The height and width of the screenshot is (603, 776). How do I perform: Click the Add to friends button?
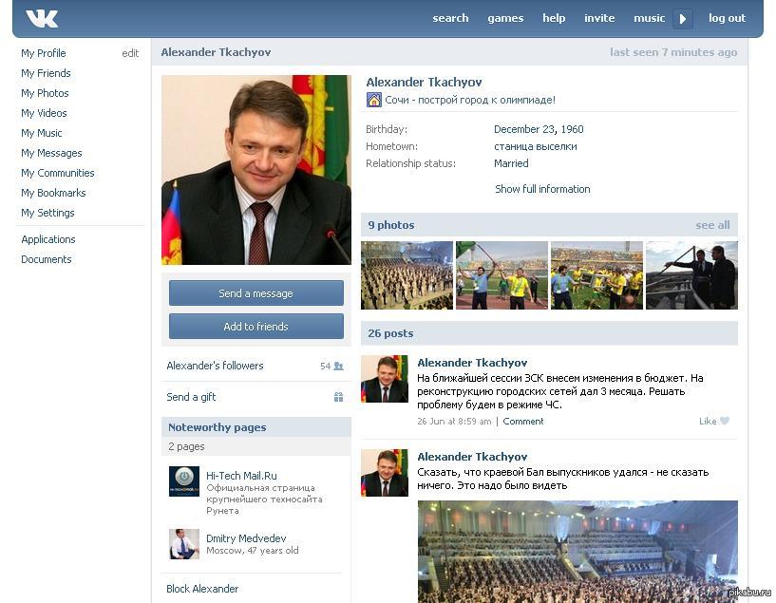[256, 327]
